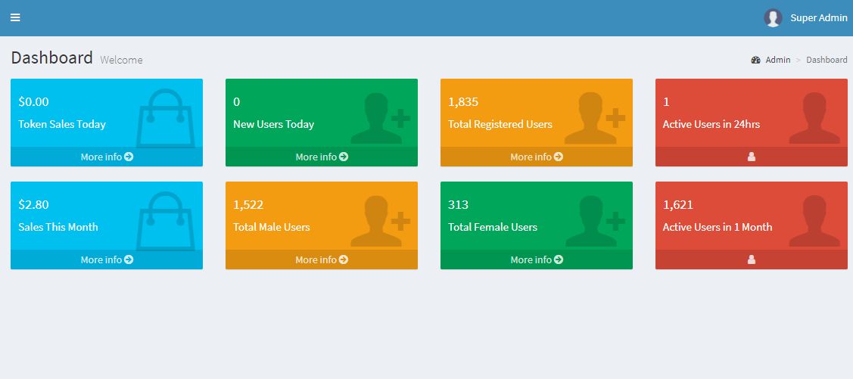Open More info for Token Sales Today
This screenshot has width=853, height=379.
[x=107, y=157]
